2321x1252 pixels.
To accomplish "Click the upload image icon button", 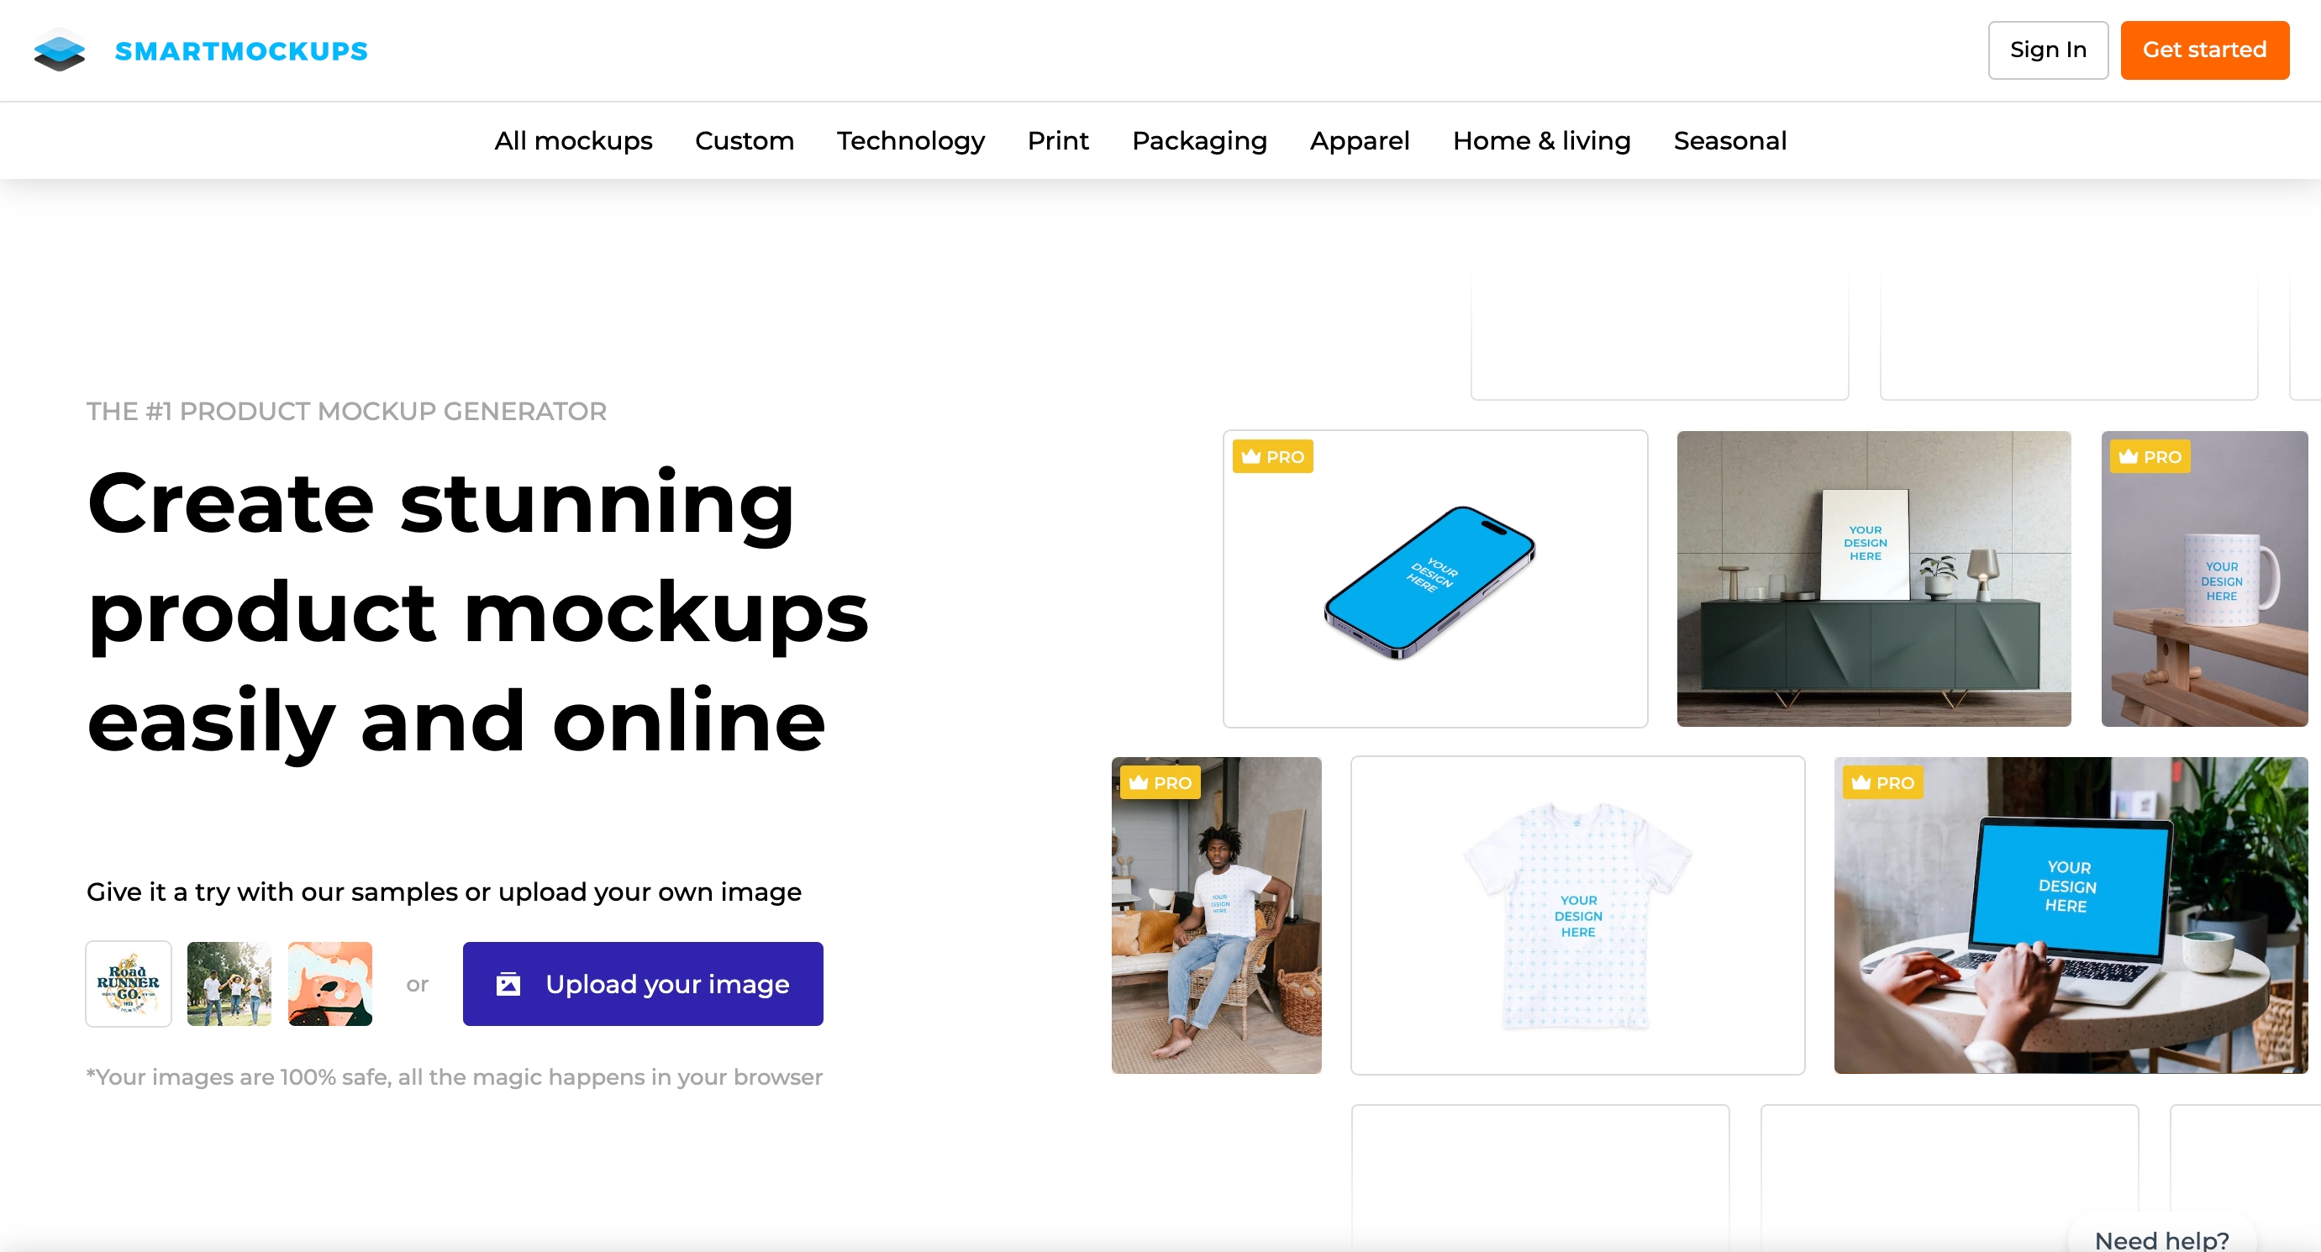I will tap(507, 984).
